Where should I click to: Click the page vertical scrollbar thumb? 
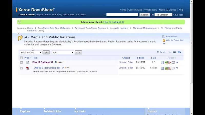(x=191, y=43)
